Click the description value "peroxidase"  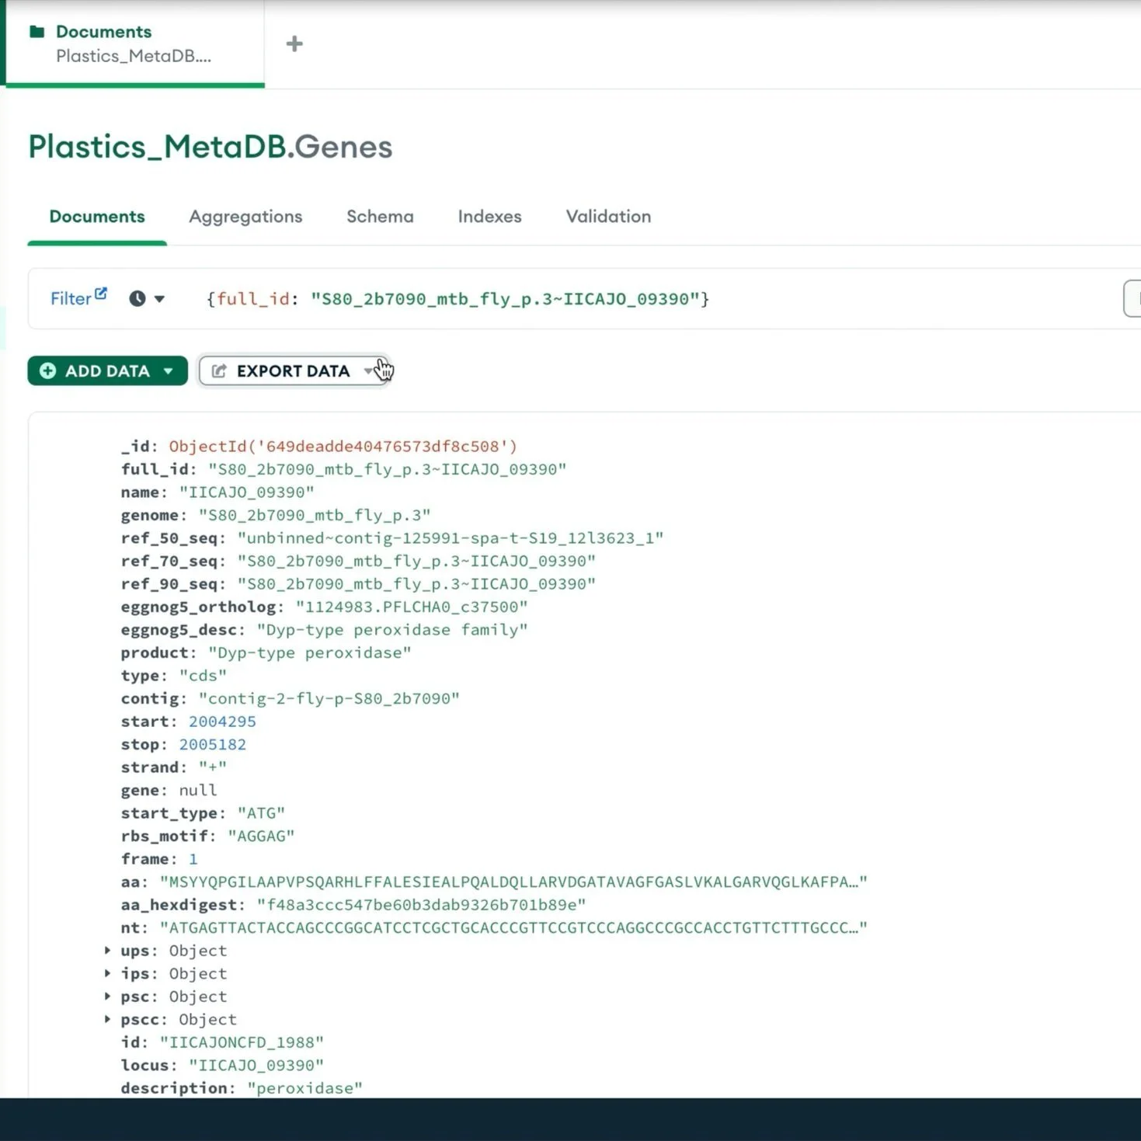pos(305,1087)
